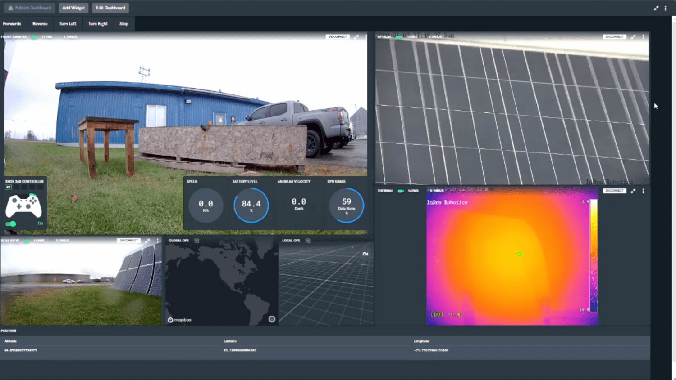Toggle the Xbox 360 controller switch
The width and height of the screenshot is (676, 380).
click(11, 224)
